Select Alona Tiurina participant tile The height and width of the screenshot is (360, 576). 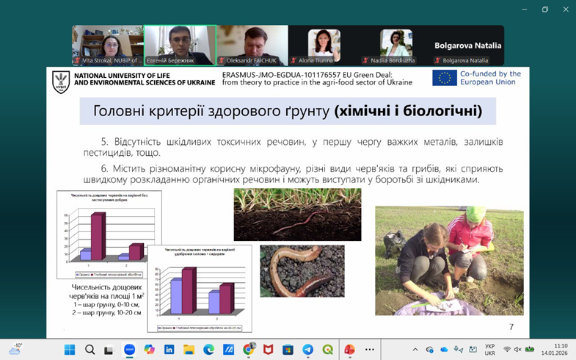tap(324, 46)
